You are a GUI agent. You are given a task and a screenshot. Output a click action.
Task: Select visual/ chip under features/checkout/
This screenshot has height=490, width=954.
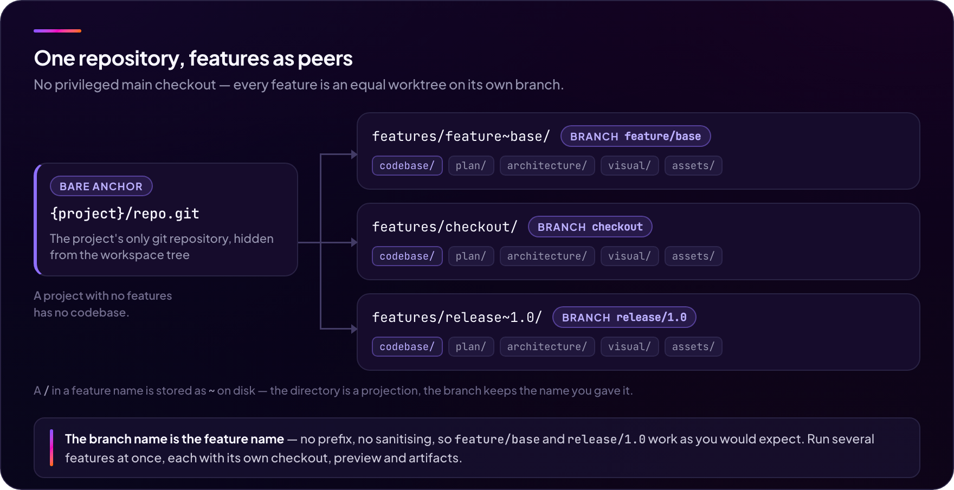[629, 256]
